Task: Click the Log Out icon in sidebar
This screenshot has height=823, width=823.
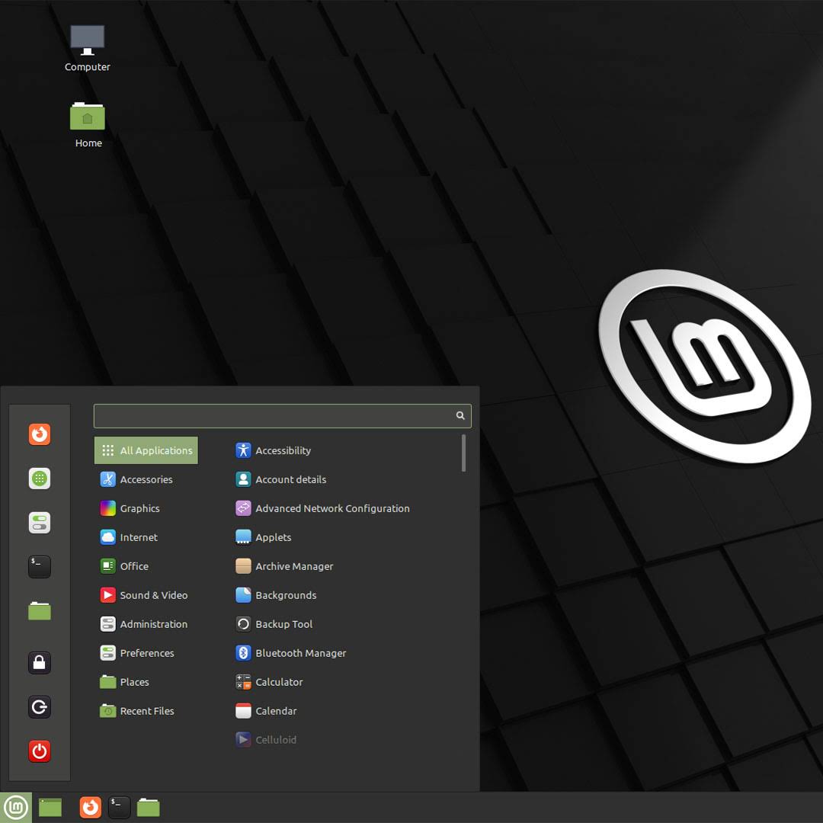Action: click(40, 707)
